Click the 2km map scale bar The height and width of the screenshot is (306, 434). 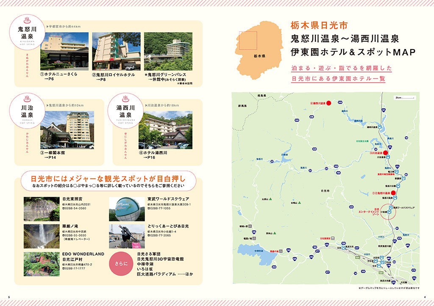404,97
